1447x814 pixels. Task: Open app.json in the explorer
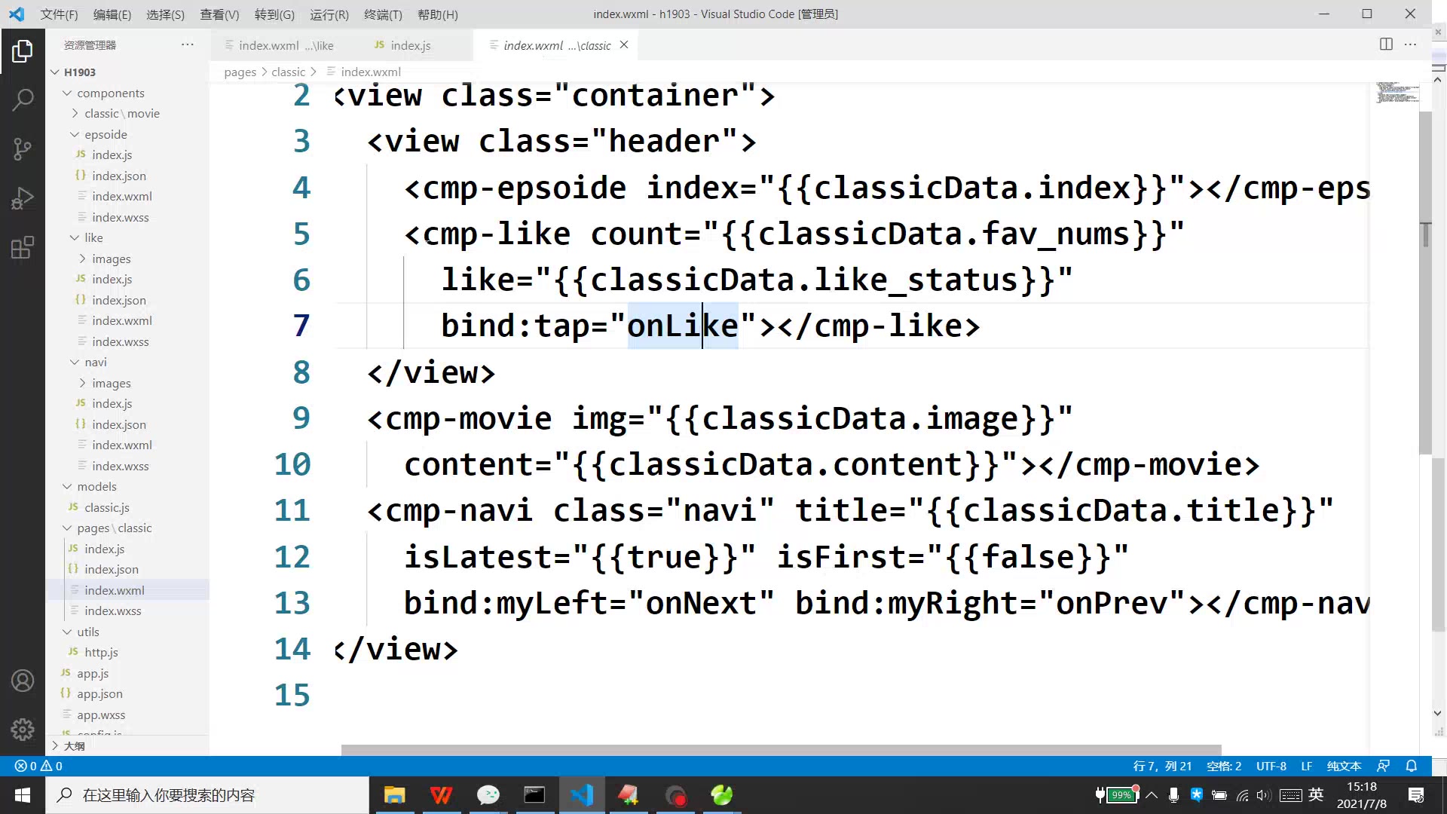click(x=99, y=693)
